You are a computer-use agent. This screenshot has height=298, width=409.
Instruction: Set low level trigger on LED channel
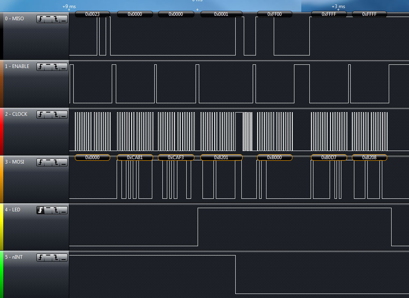tap(64, 210)
